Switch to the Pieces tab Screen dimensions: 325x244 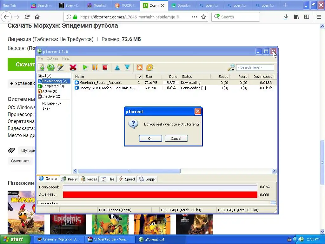pyautogui.click(x=89, y=179)
